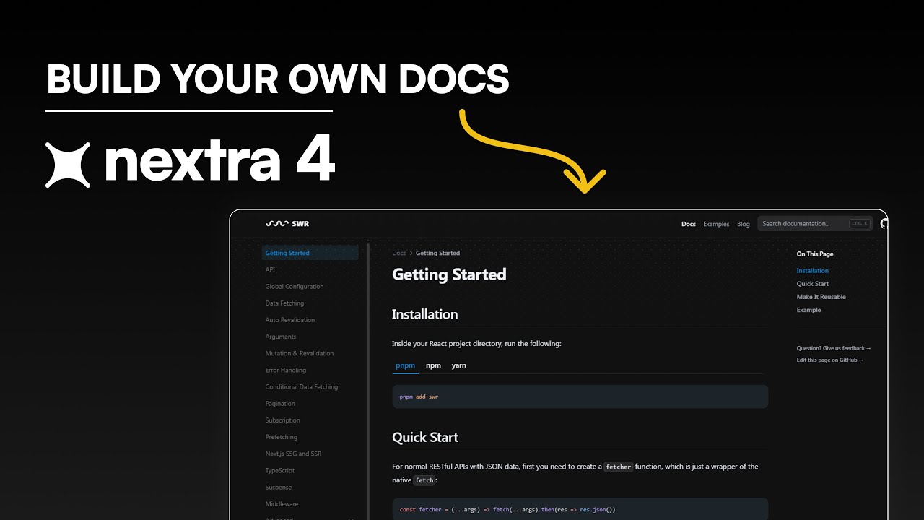
Task: Click the inline fetch code word
Action: (x=424, y=480)
